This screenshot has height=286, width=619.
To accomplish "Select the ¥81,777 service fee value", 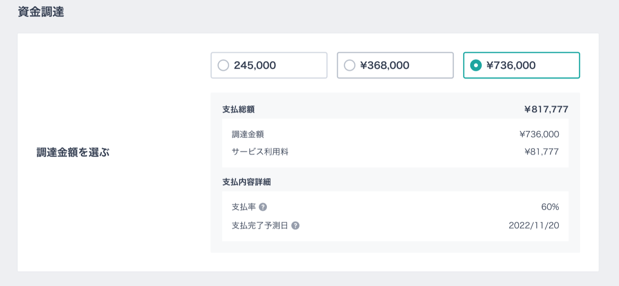I will 542,152.
